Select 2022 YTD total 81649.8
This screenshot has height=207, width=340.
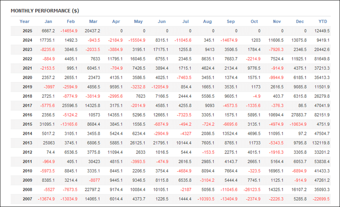coord(321,59)
